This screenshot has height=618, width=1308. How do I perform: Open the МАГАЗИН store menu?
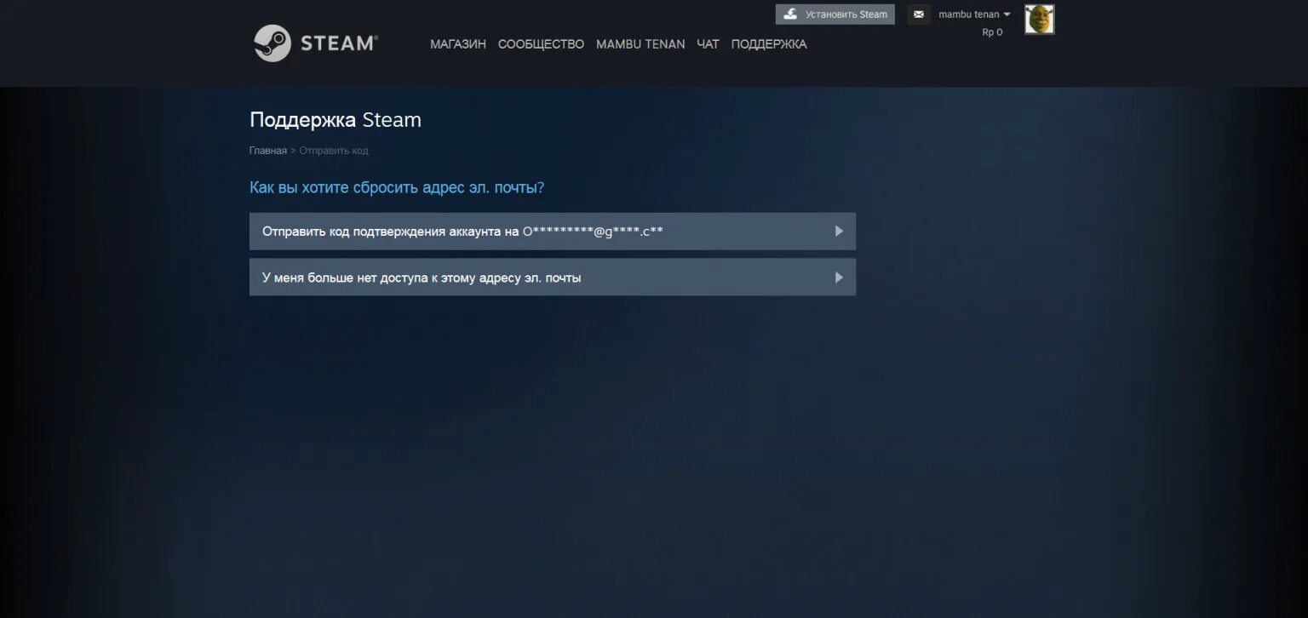click(458, 44)
